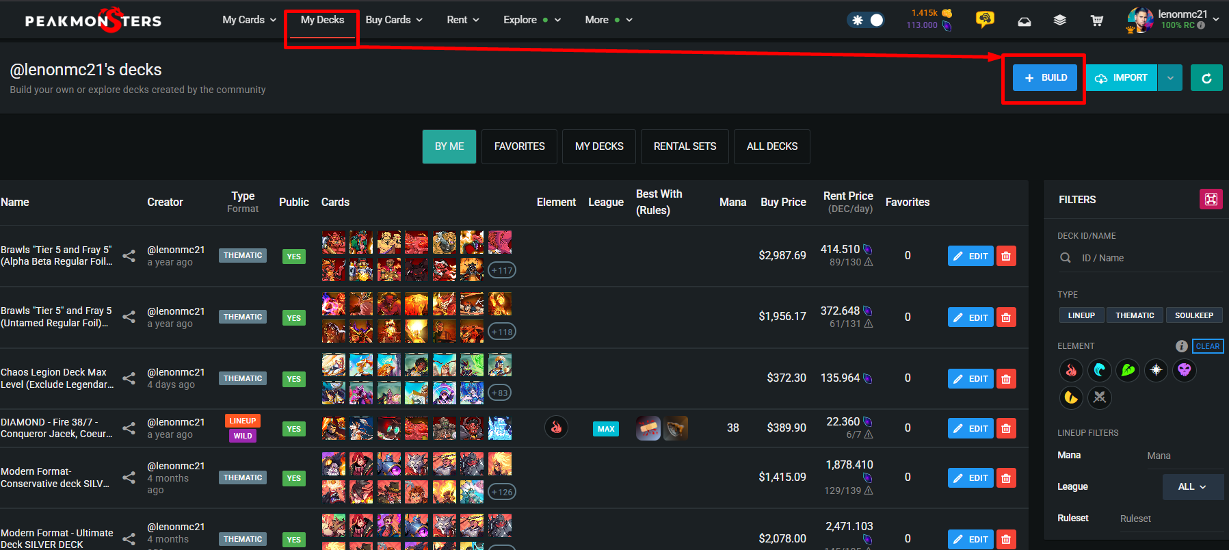Delete the Modern Format- Conservative deck

click(x=1006, y=477)
